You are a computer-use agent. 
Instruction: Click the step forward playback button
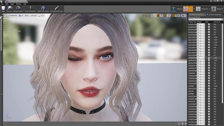185,124
